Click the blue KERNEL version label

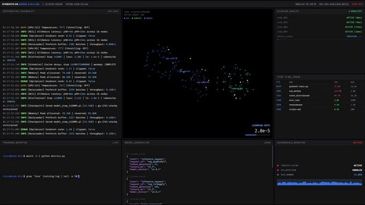tap(29, 4)
